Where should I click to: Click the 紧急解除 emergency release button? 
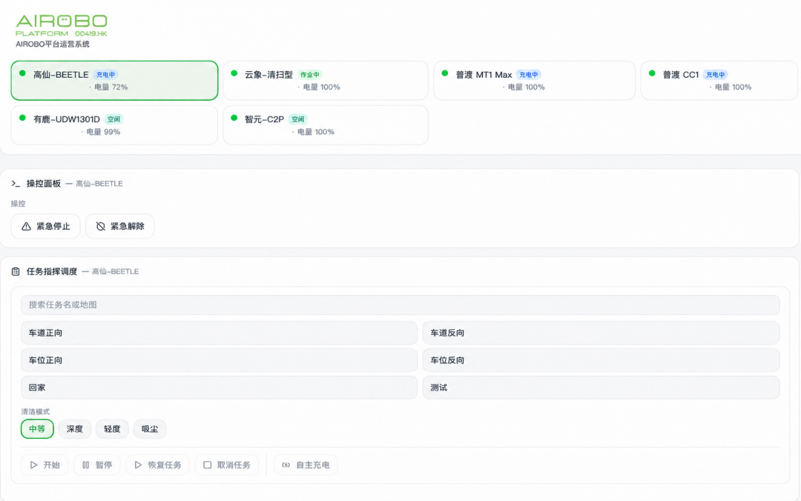[x=119, y=226]
